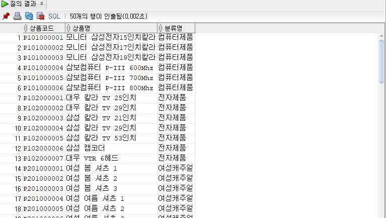Select cell P201000003
Viewport: 386px width, 218px height.
click(x=44, y=189)
